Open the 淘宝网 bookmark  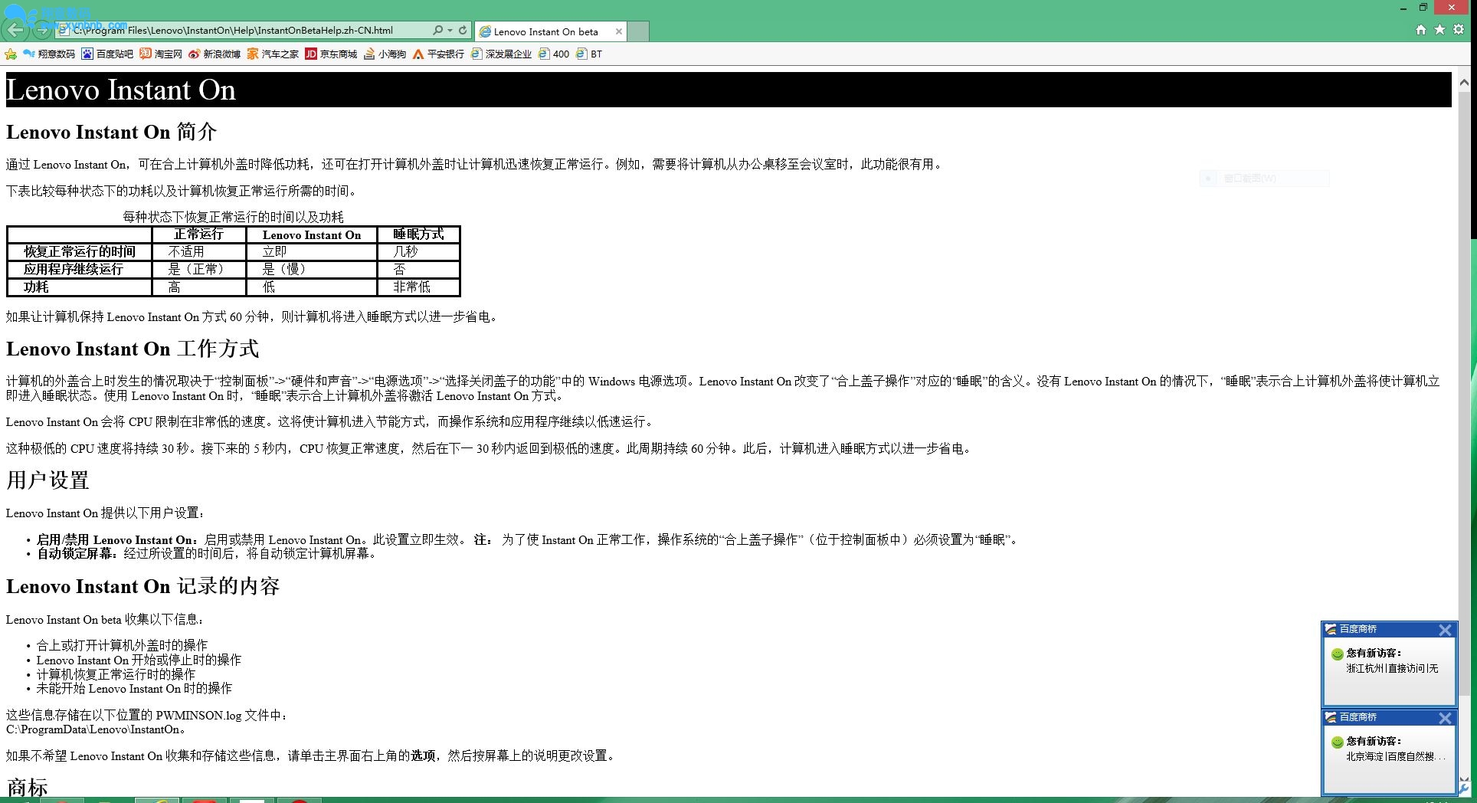(161, 54)
